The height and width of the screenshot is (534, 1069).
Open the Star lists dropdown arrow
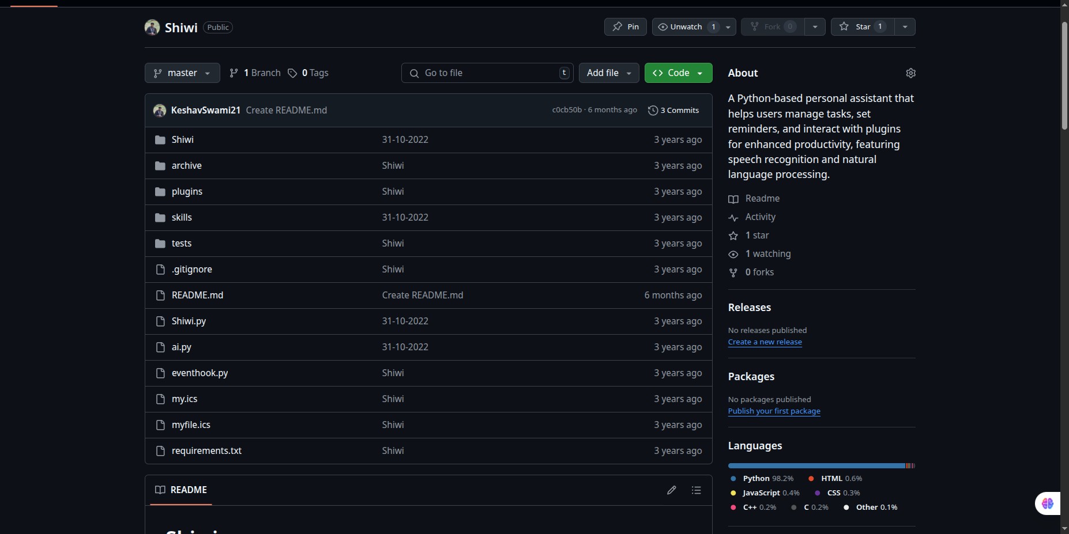coord(905,27)
